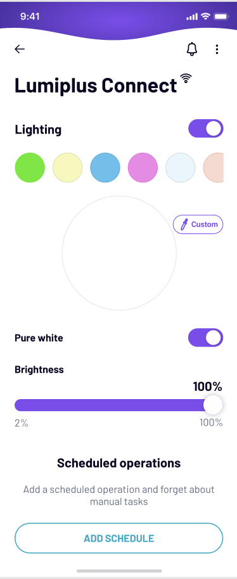Screen dimensions: 237x579
Task: Go back using the arrow icon
Action: (20, 49)
